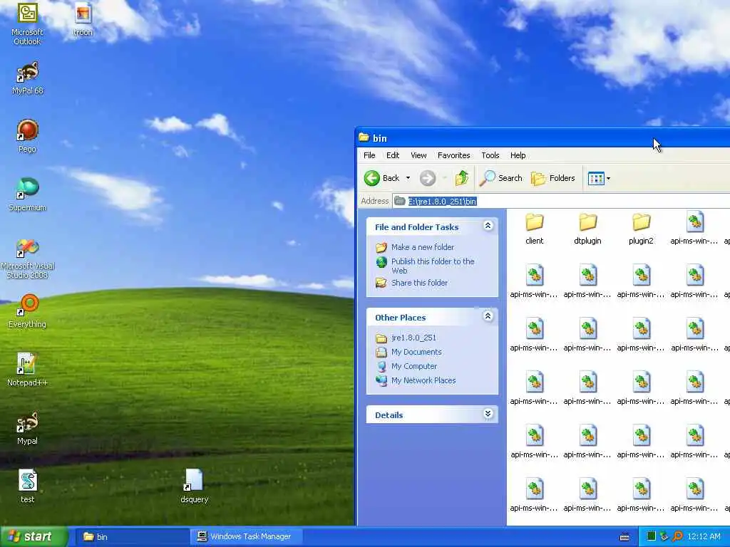Go Up one folder level
This screenshot has height=547, width=730.
click(x=462, y=178)
